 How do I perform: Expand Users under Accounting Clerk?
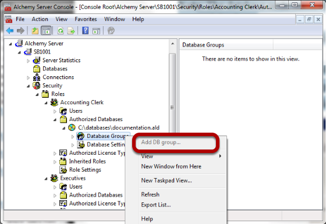(55, 111)
